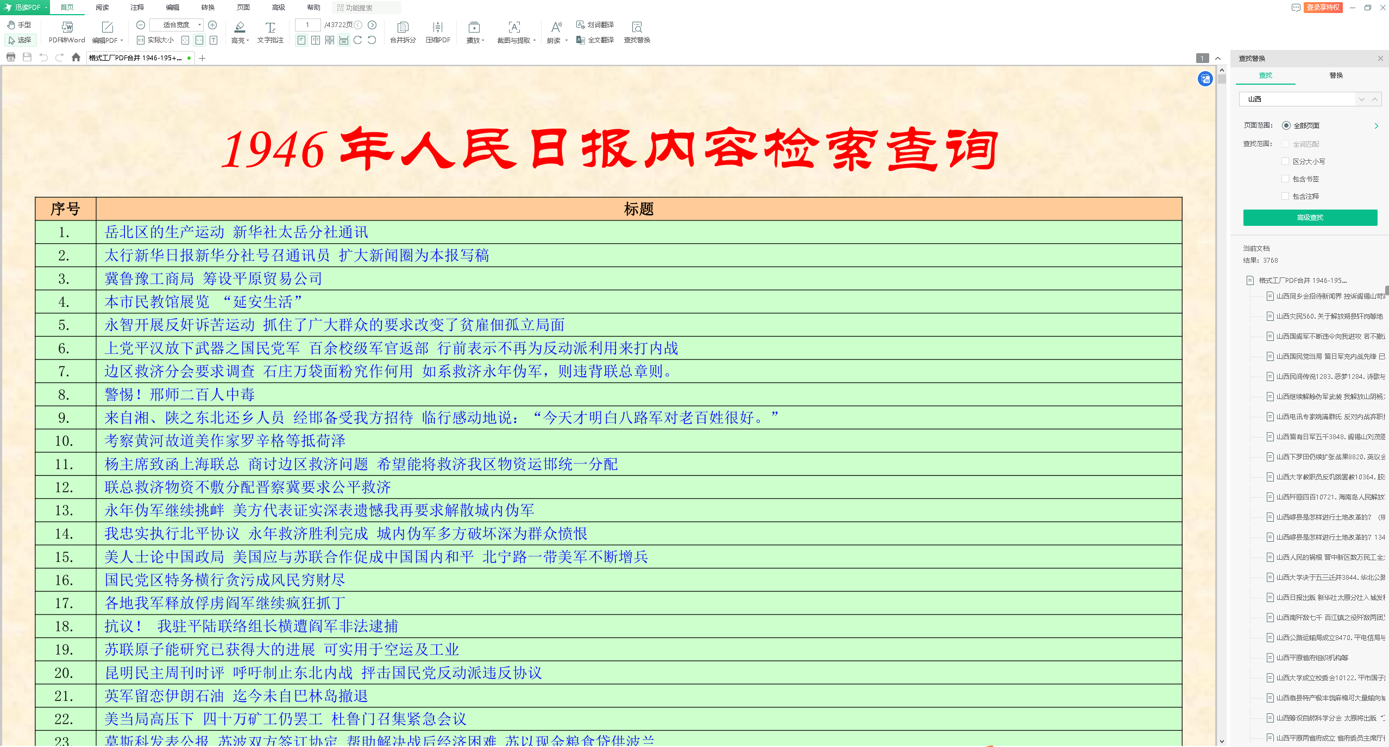Viewport: 1389px width, 747px height.
Task: Open the 注释 menu tab
Action: (x=137, y=8)
